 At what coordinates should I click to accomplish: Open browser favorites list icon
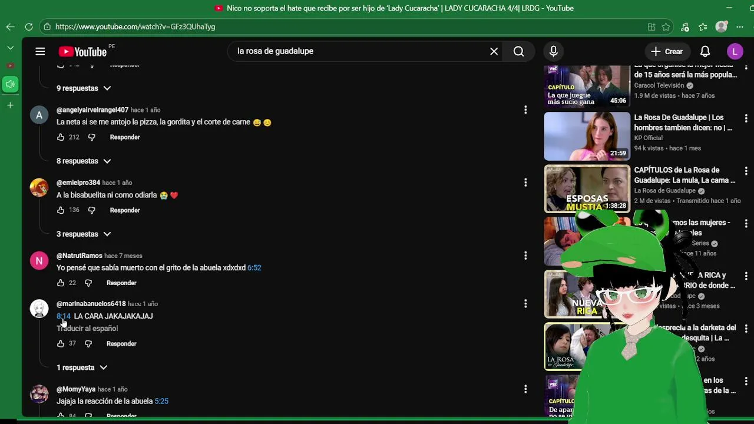click(x=703, y=26)
